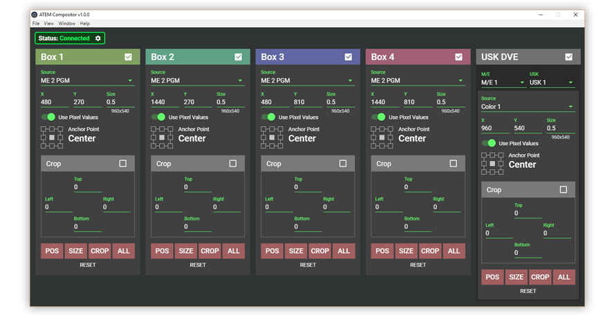Open the File menu
The height and width of the screenshot is (324, 614).
coord(36,23)
